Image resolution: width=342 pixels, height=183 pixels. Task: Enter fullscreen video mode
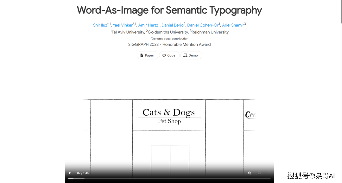pyautogui.click(x=259, y=173)
